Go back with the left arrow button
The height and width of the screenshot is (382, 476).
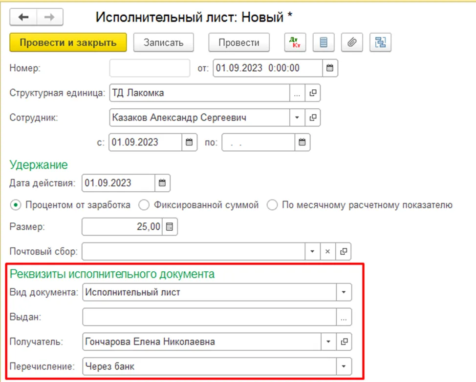pos(23,17)
